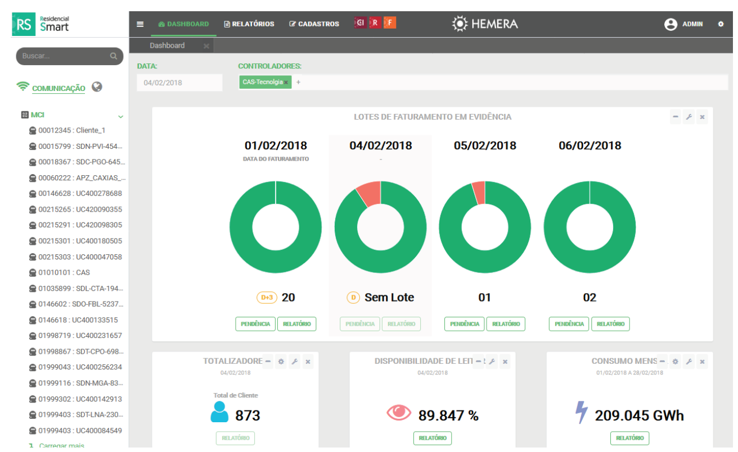Click the red R module icon
Viewport: 738px width, 452px height.
click(x=375, y=23)
